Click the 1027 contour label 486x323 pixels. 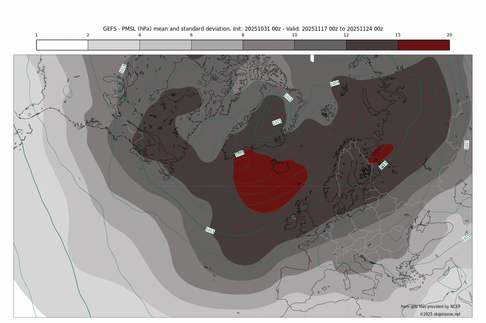(467, 144)
